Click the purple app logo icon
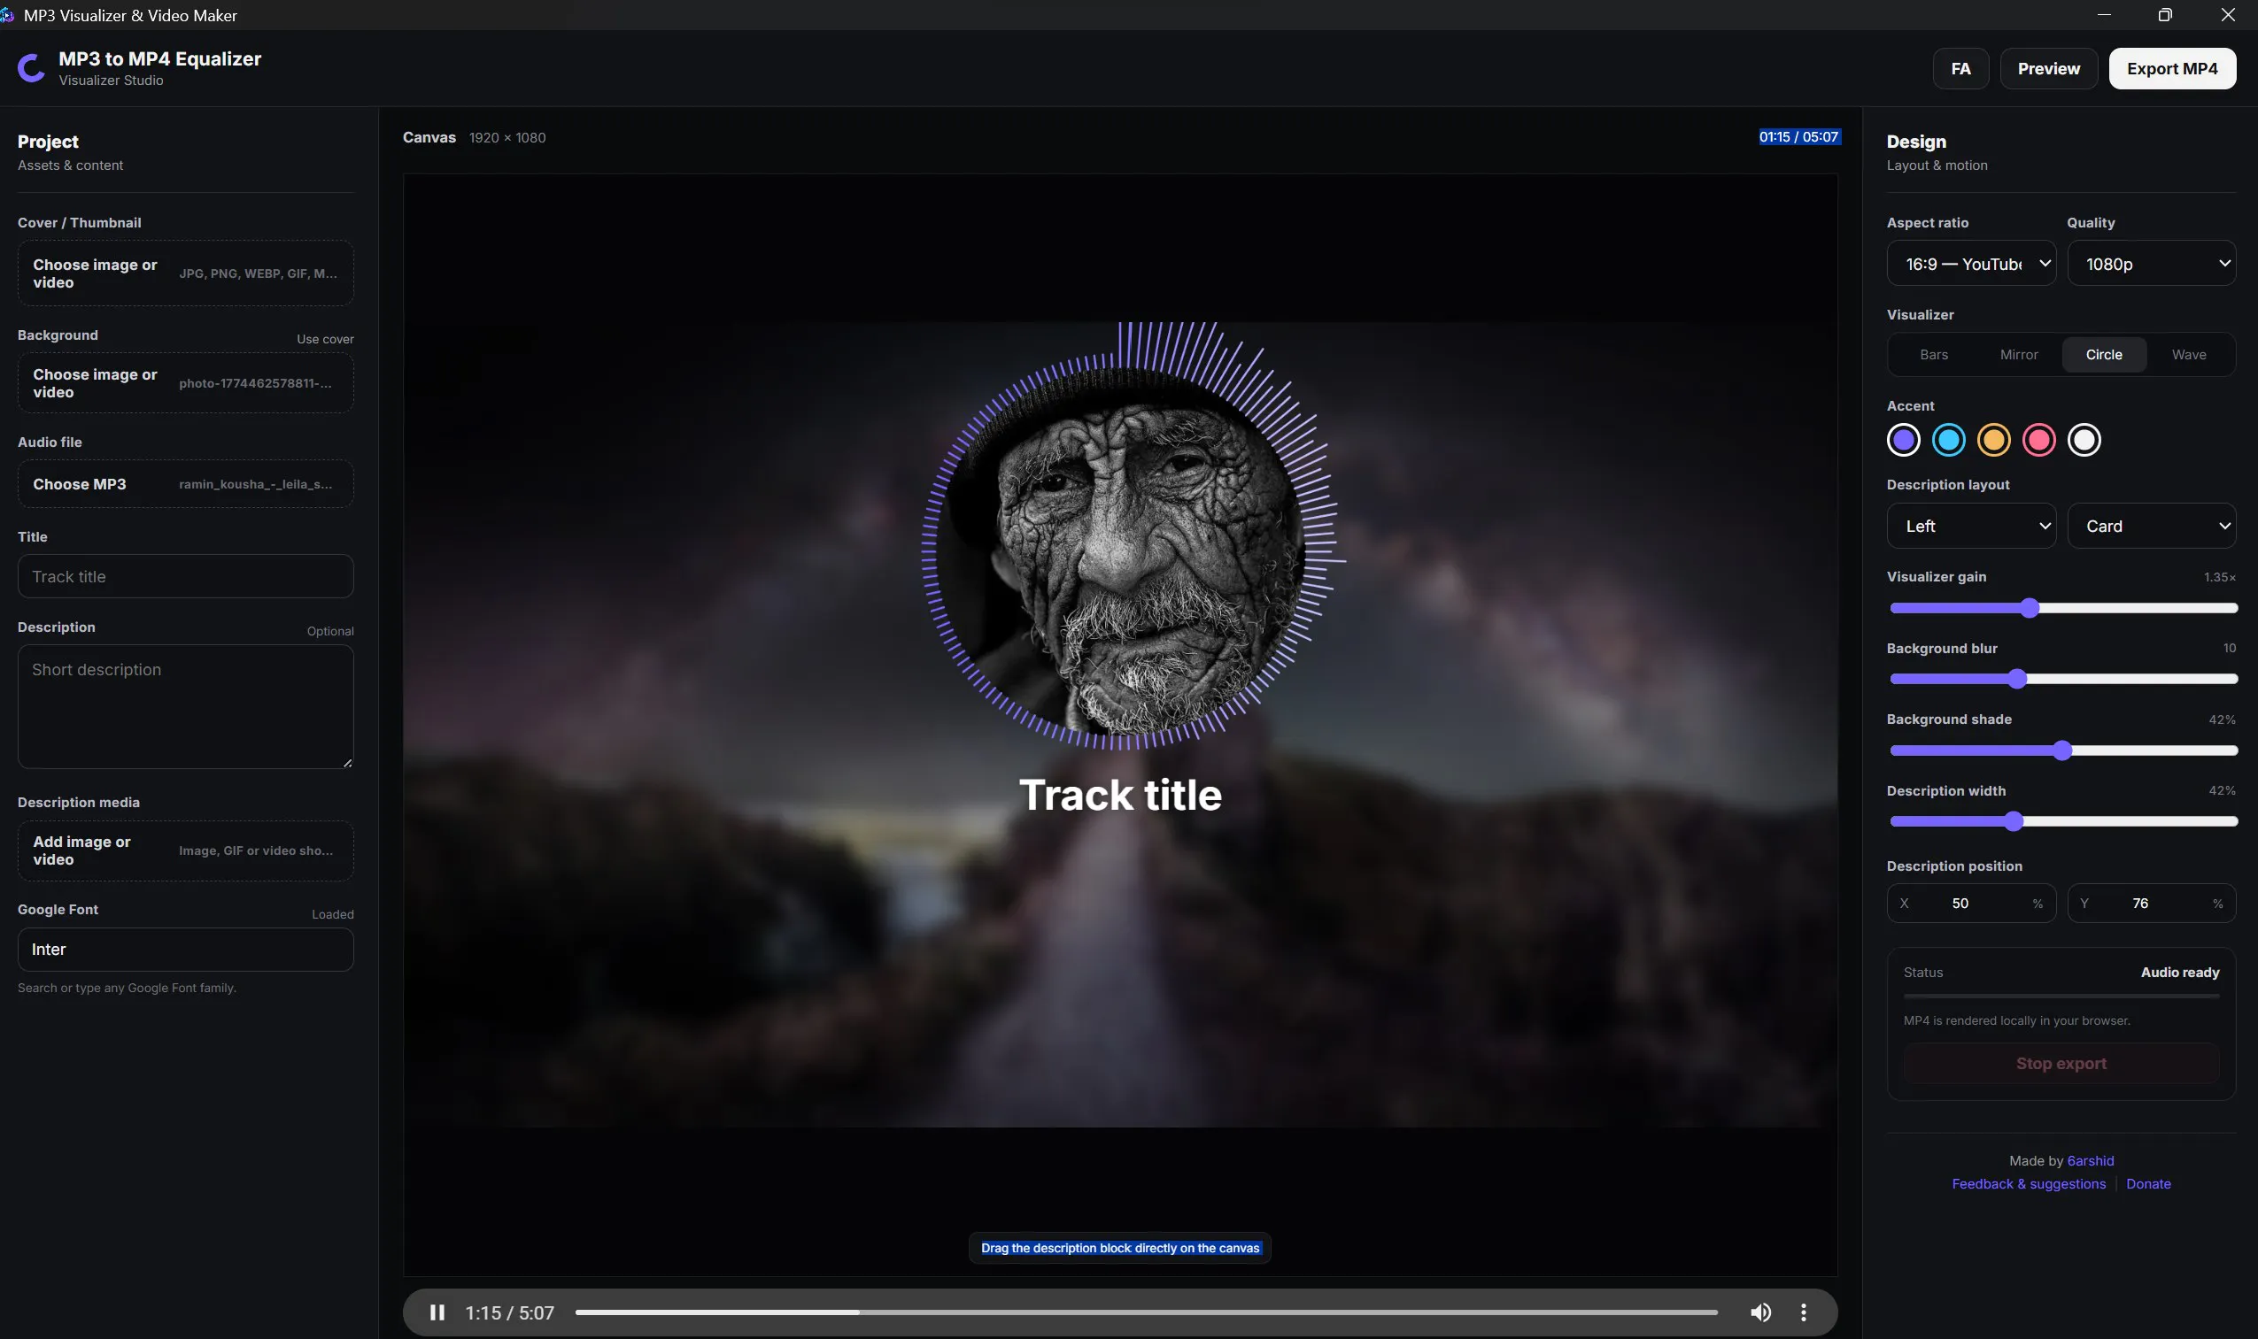Screen dimensions: 2258x1339 [x=32, y=68]
